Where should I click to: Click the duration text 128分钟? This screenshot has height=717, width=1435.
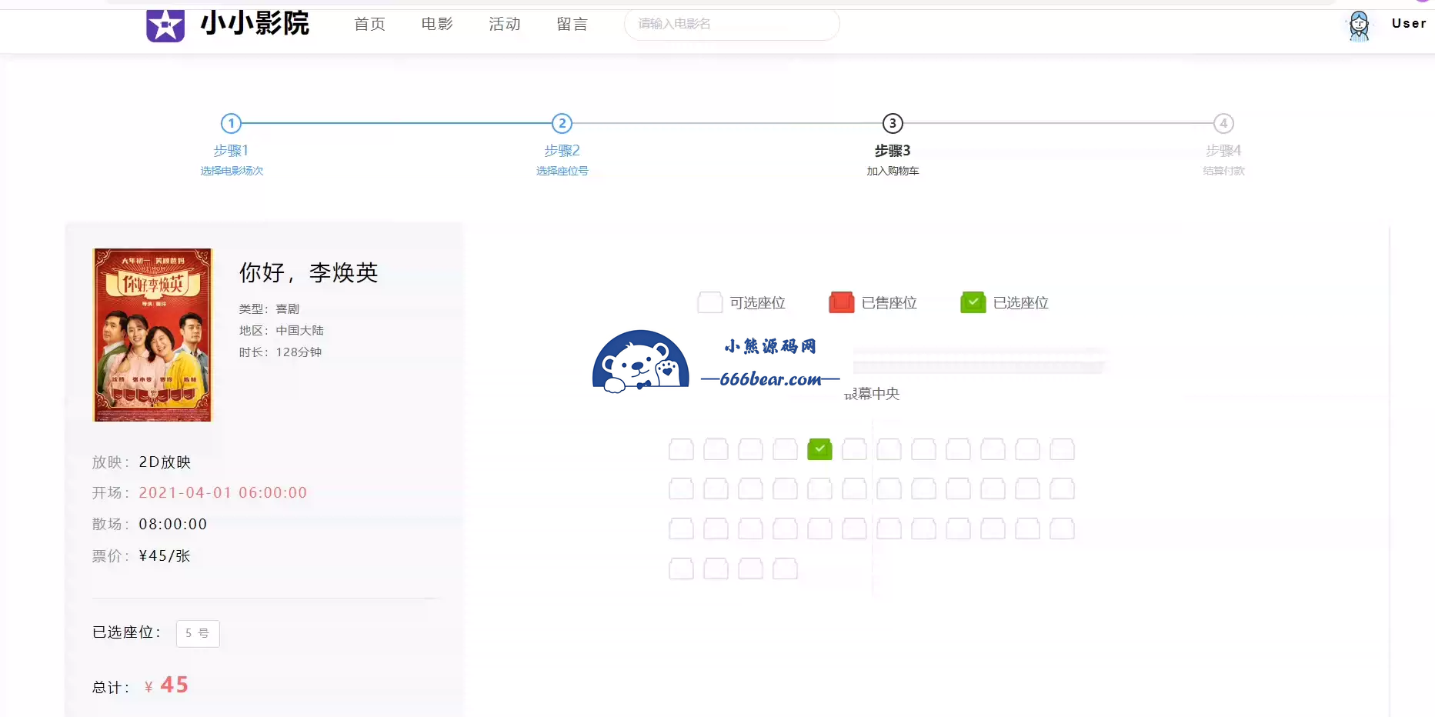point(299,352)
